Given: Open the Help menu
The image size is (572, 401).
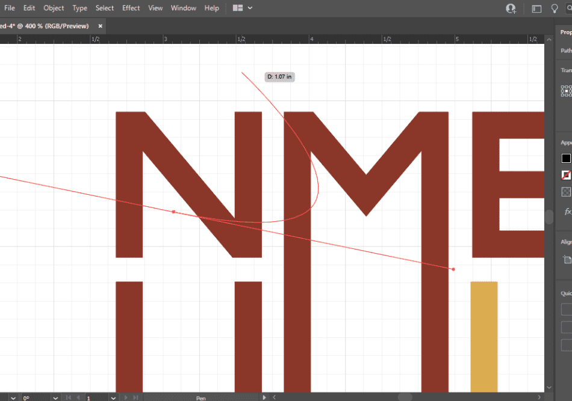Looking at the screenshot, I should pos(211,8).
